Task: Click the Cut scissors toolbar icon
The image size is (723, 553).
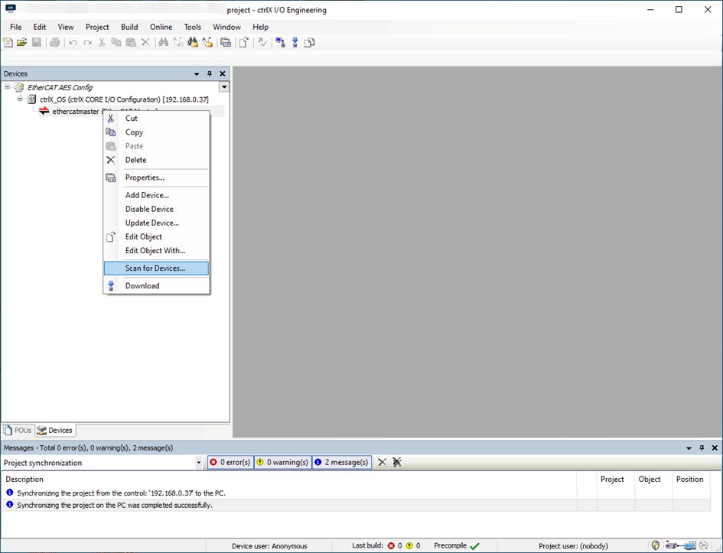Action: point(102,42)
